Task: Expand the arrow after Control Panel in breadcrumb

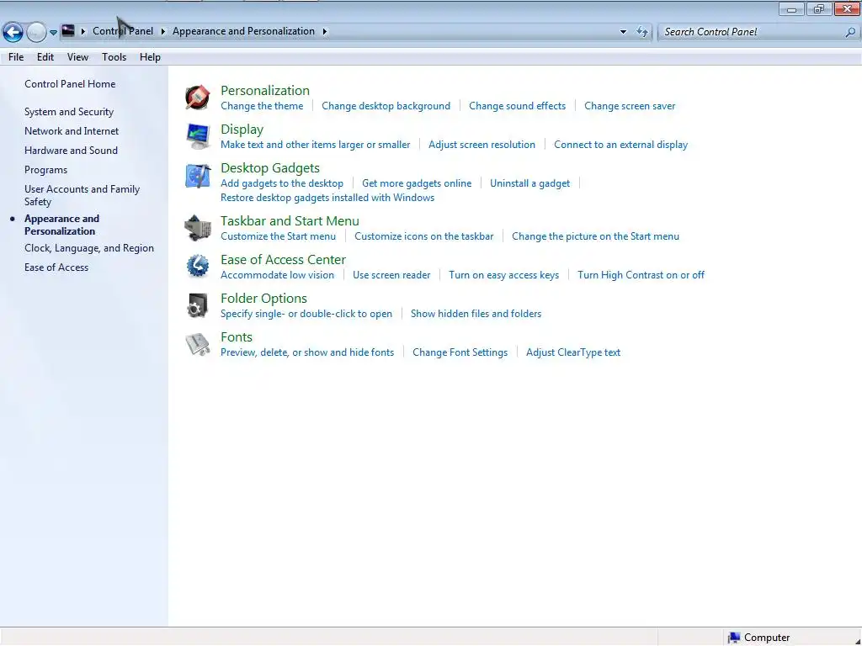Action: point(162,31)
